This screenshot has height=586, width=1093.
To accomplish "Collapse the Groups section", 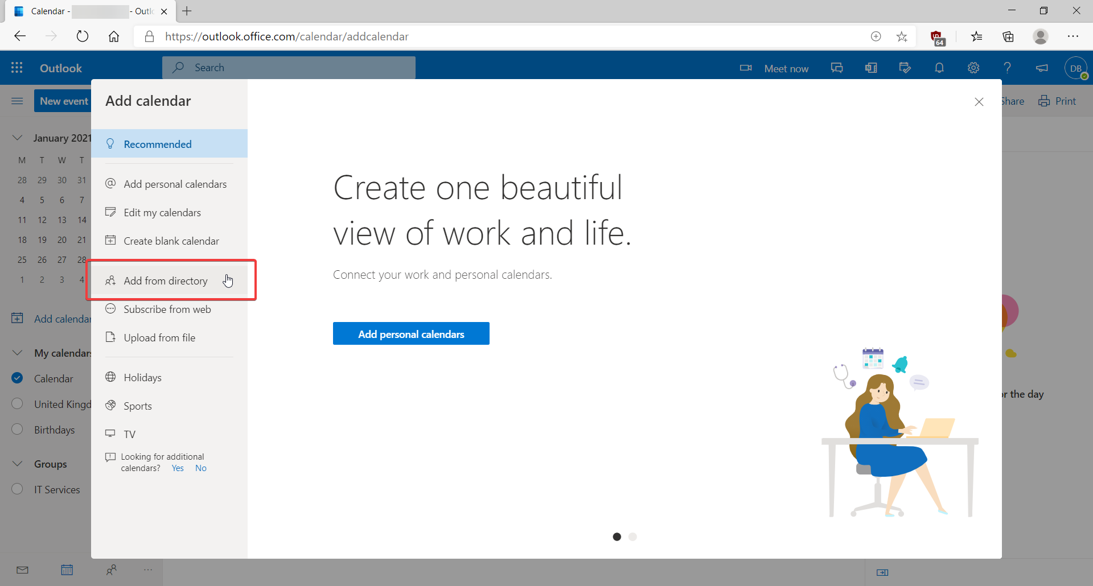I will 18,464.
